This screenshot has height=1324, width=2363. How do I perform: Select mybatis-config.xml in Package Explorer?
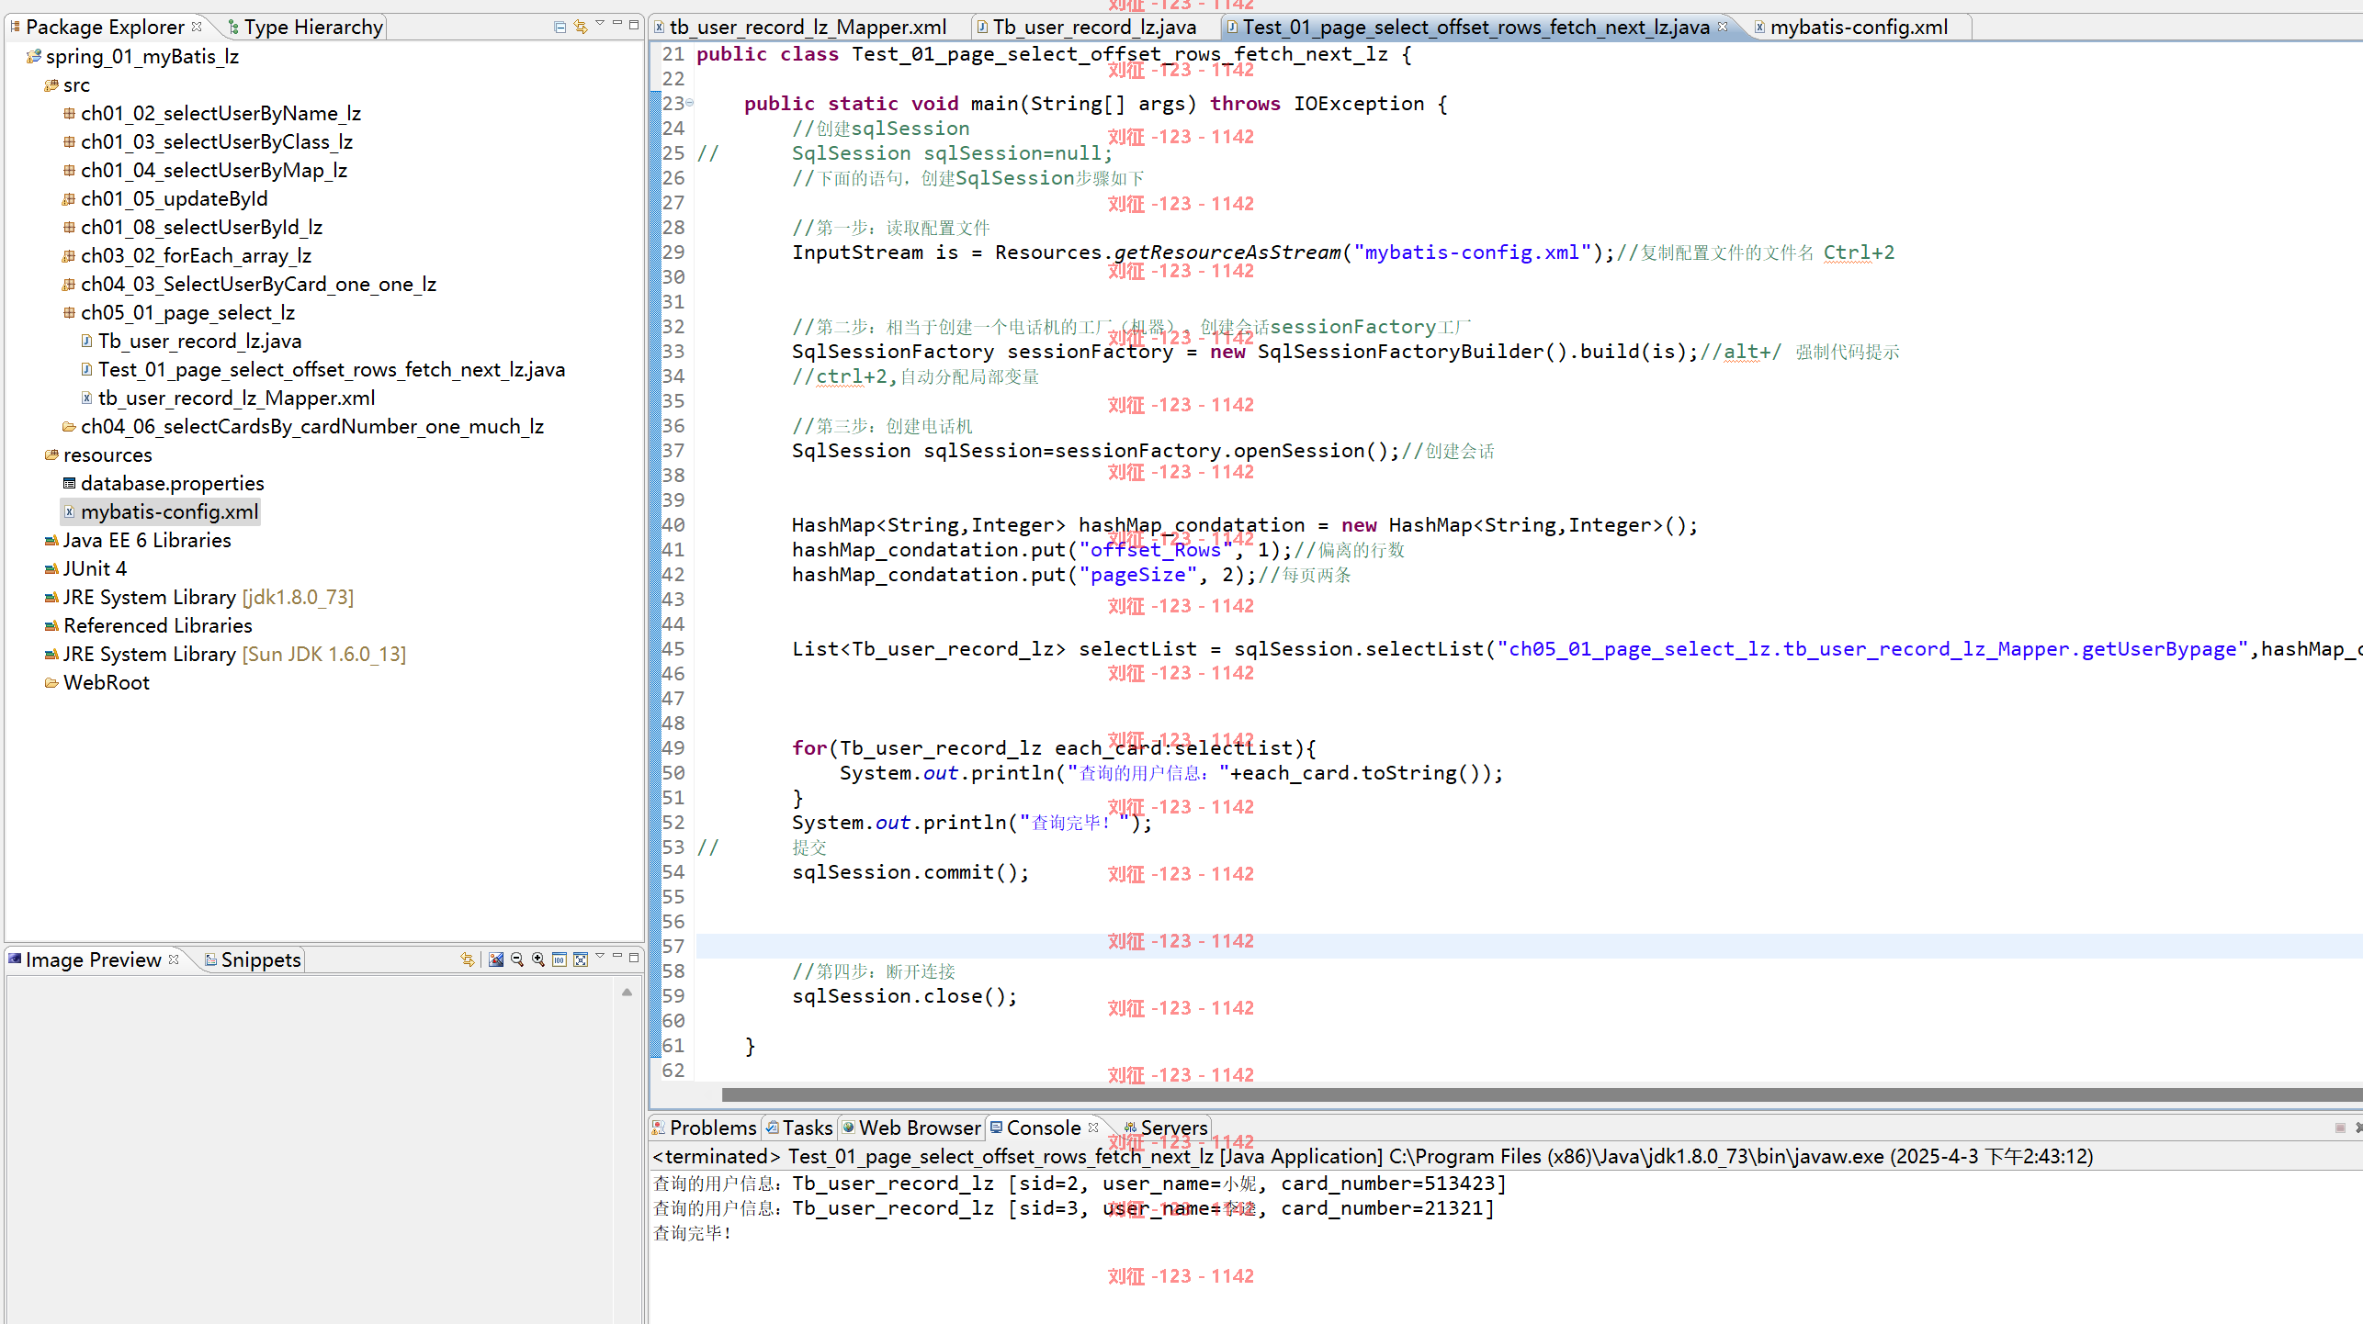coord(161,512)
